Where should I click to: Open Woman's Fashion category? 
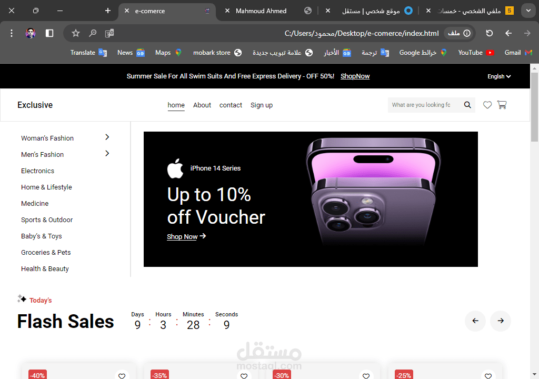click(47, 138)
